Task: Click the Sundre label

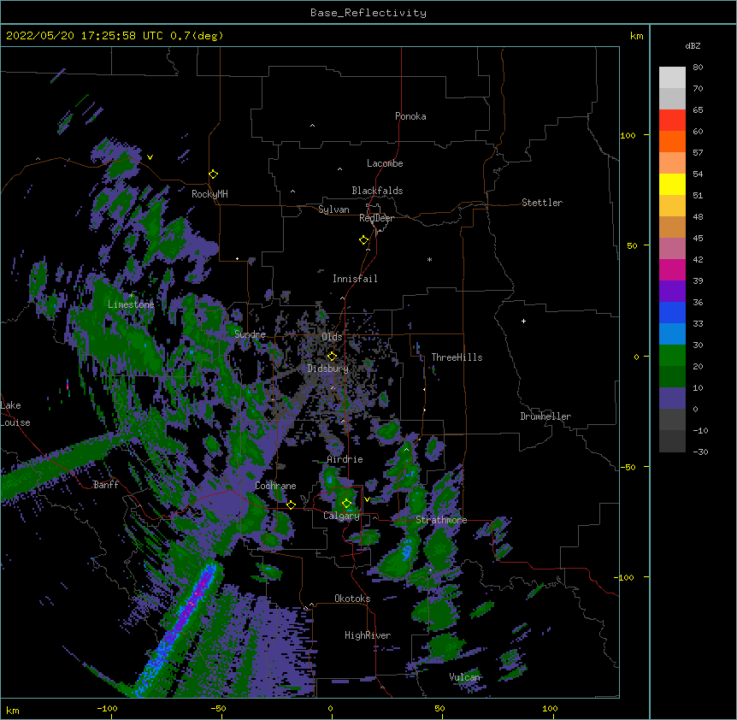Action: point(250,334)
